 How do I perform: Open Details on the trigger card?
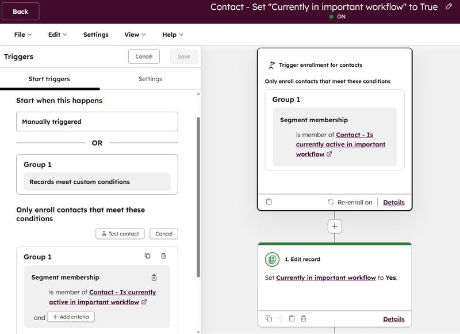tap(394, 202)
